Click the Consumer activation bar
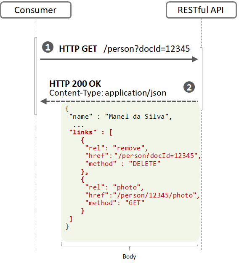The width and height of the screenshot is (239, 264). [x=36, y=76]
